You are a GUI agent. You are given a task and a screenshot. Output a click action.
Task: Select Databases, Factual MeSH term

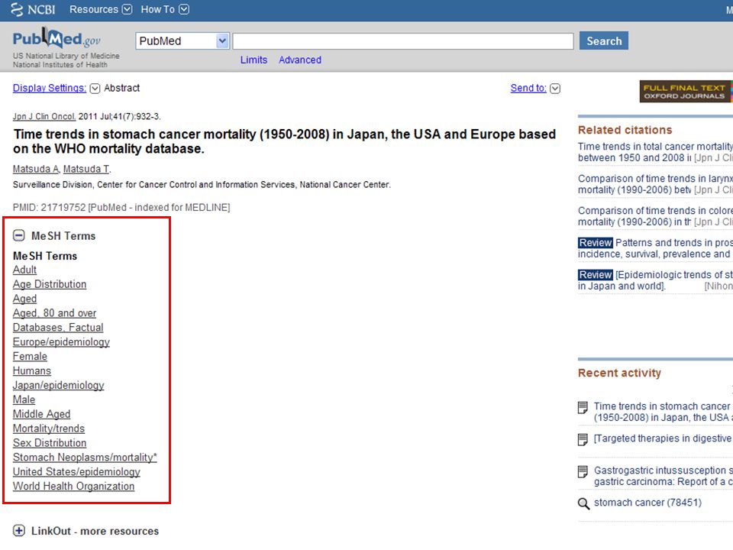(58, 328)
